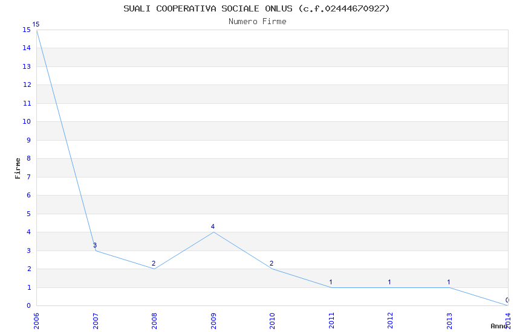Click the 2006 data point labeled 15

coord(37,30)
